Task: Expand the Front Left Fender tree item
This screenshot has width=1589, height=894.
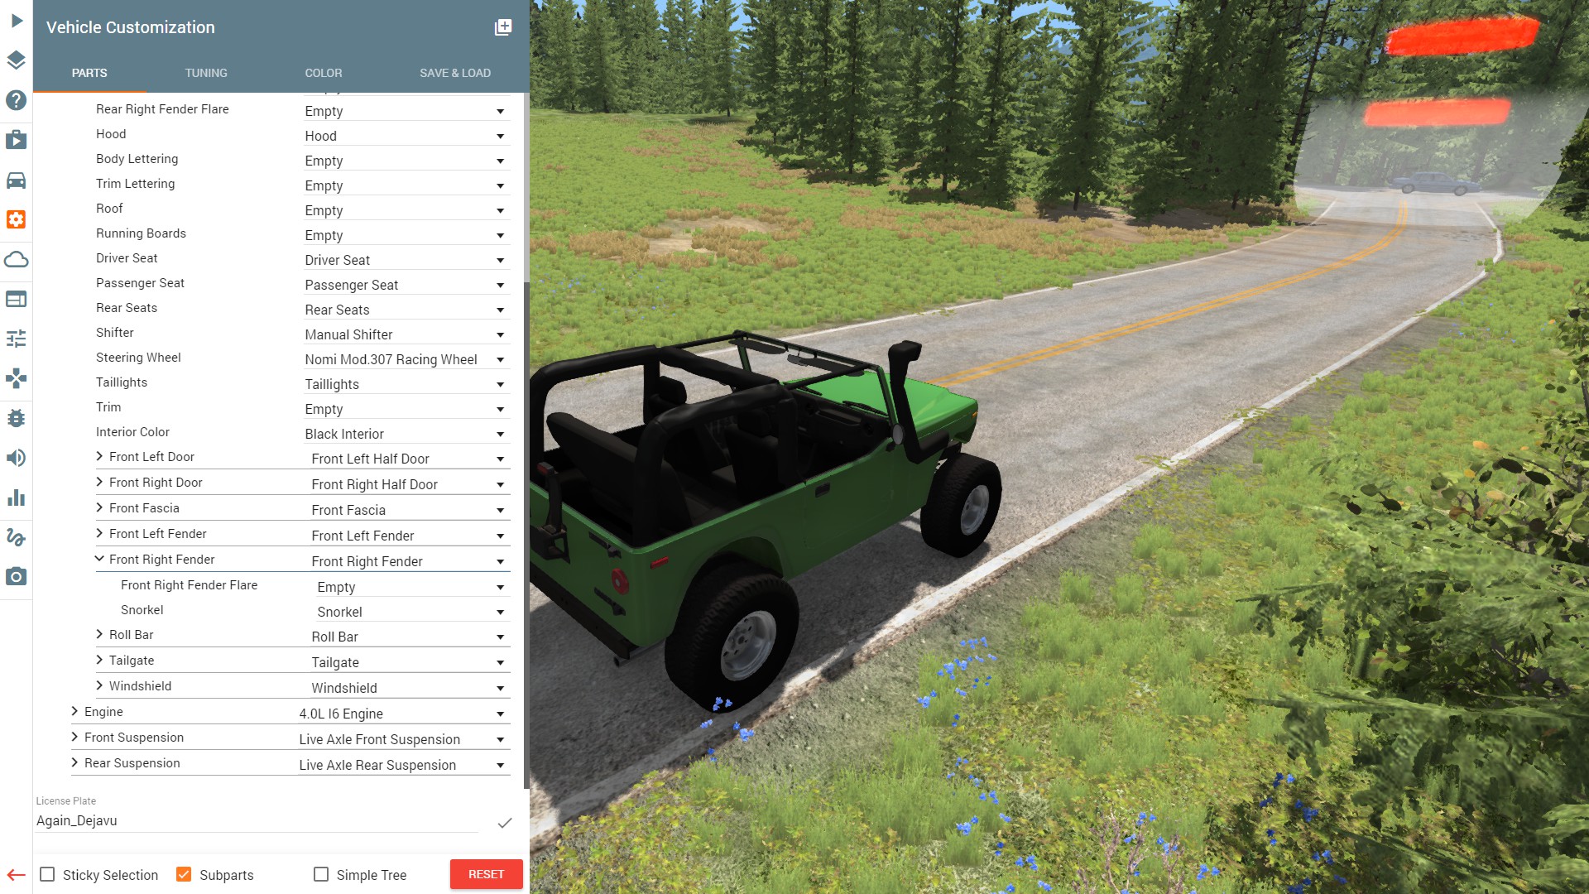Action: coord(99,534)
